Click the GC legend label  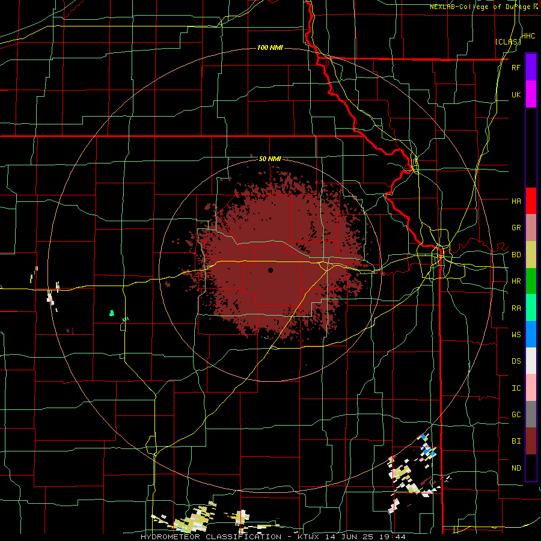pos(516,415)
